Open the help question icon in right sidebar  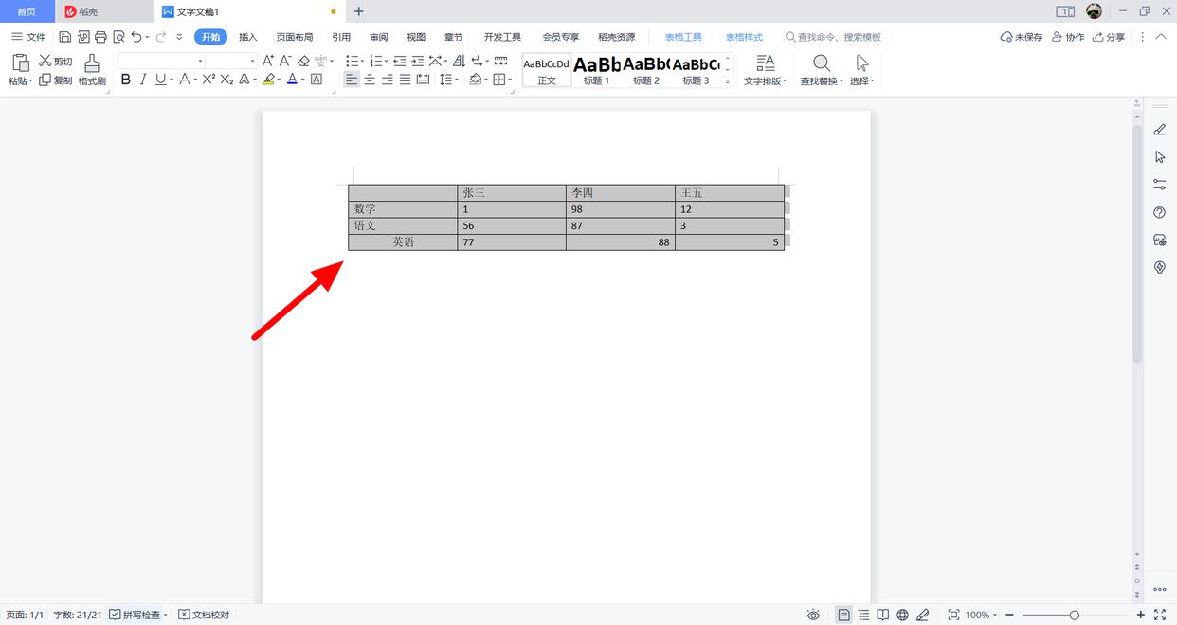pyautogui.click(x=1159, y=212)
